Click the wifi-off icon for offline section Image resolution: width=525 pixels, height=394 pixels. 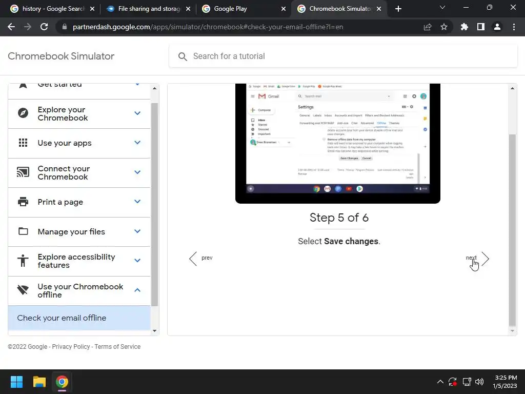(23, 290)
